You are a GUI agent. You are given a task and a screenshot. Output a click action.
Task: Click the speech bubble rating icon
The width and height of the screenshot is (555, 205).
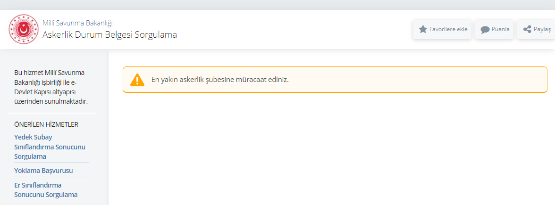[x=485, y=30]
